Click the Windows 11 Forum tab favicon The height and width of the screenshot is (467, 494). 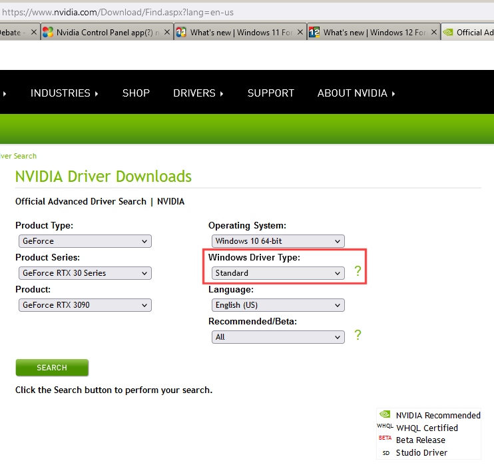[x=181, y=32]
